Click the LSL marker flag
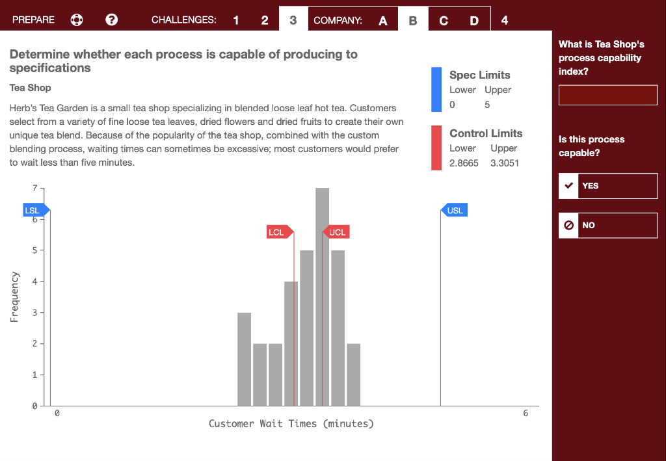 click(36, 210)
